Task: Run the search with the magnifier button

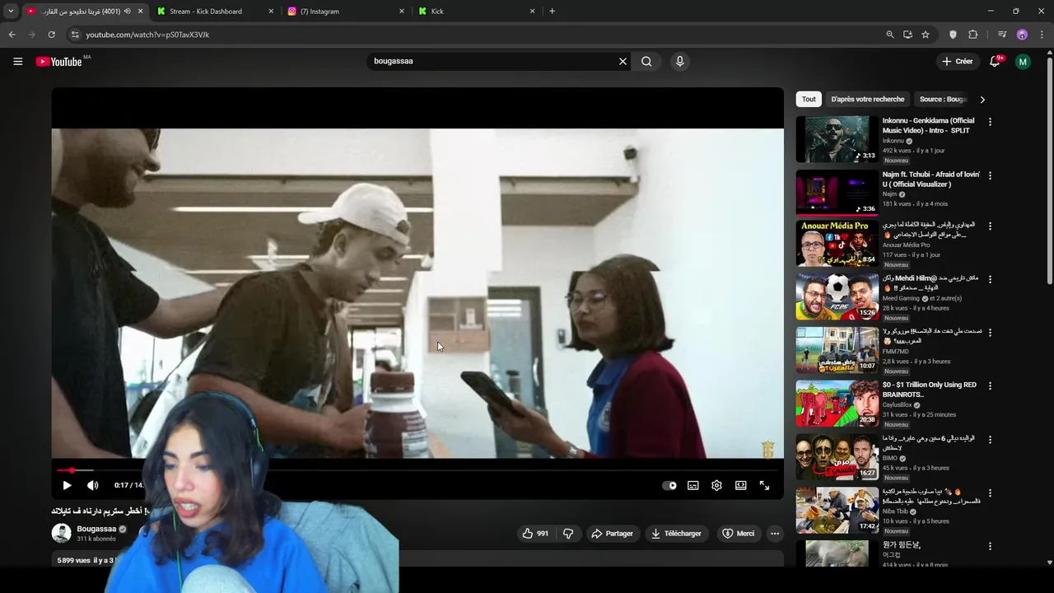Action: [x=646, y=61]
